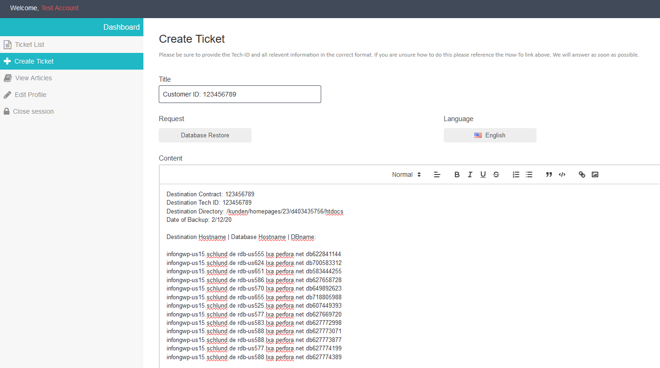The height and width of the screenshot is (368, 660).
Task: Insert a hyperlink in editor
Action: (582, 174)
